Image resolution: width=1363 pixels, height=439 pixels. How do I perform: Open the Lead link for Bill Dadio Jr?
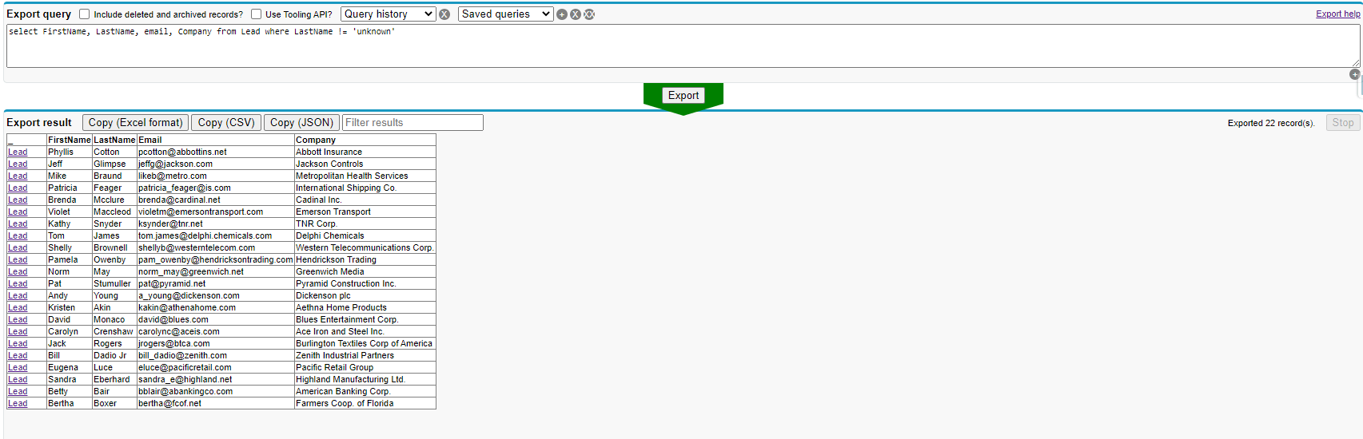click(x=18, y=356)
